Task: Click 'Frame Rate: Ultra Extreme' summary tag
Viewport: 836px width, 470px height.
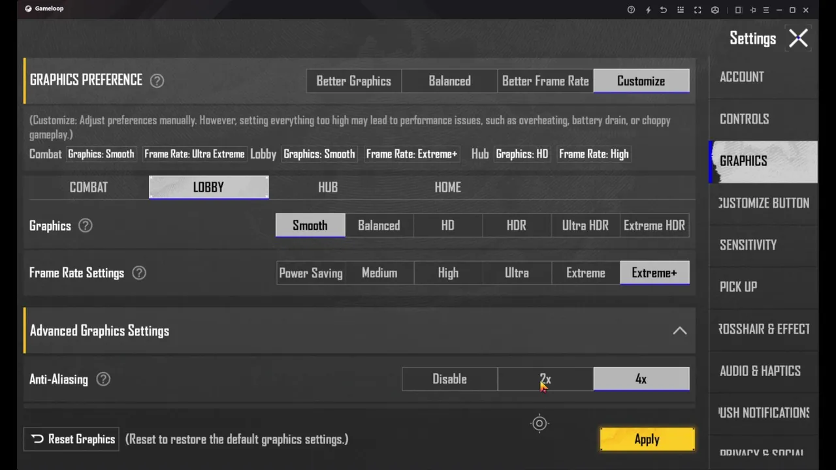Action: [x=195, y=154]
